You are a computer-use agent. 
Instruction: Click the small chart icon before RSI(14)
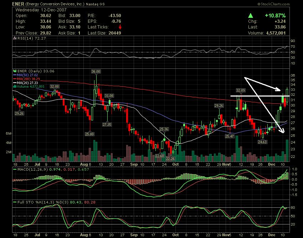(15, 38)
